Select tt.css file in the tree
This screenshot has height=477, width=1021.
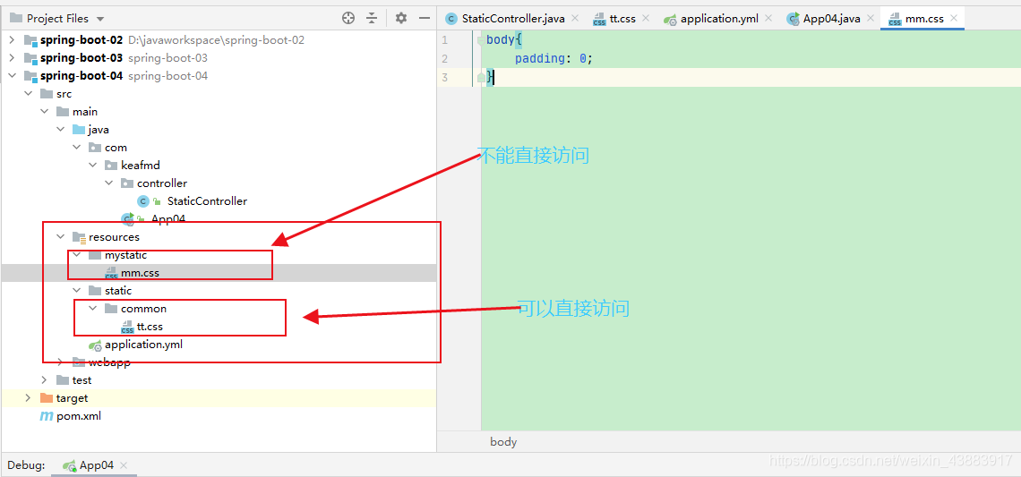pos(150,327)
